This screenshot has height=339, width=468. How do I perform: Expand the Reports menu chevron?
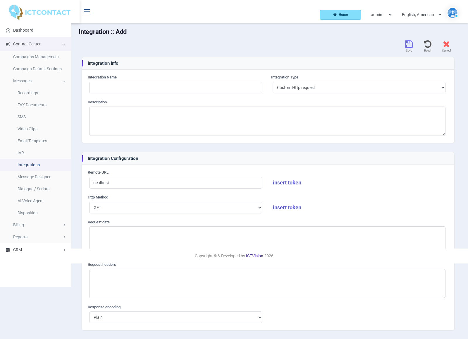[x=64, y=237]
